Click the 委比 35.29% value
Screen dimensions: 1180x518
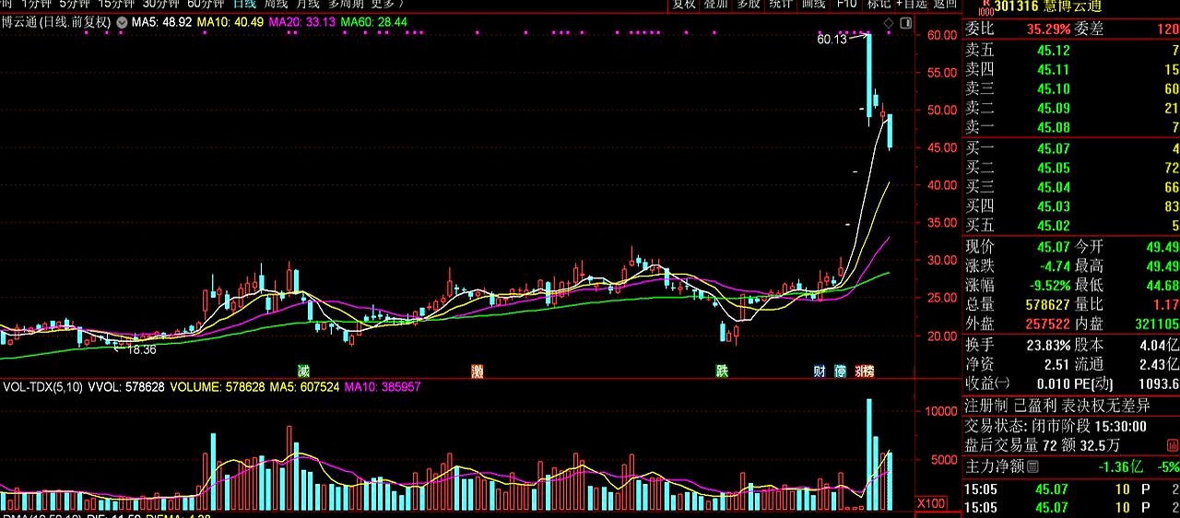pyautogui.click(x=1050, y=29)
